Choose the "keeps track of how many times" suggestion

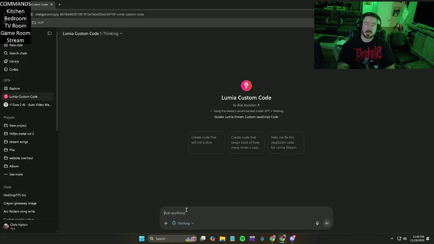pyautogui.click(x=246, y=142)
